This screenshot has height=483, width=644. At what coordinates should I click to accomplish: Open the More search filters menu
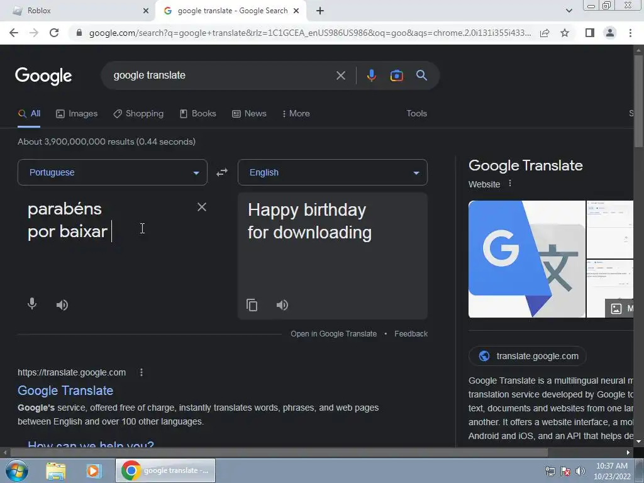[296, 113]
